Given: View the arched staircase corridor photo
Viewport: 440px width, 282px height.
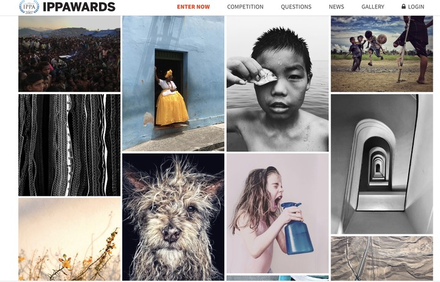Looking at the screenshot, I should pos(382,164).
